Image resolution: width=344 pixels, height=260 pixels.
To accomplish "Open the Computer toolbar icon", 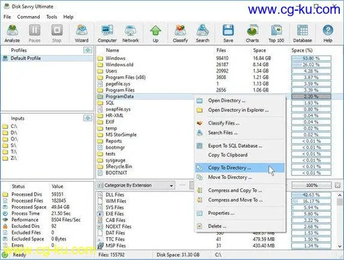I will [107, 34].
